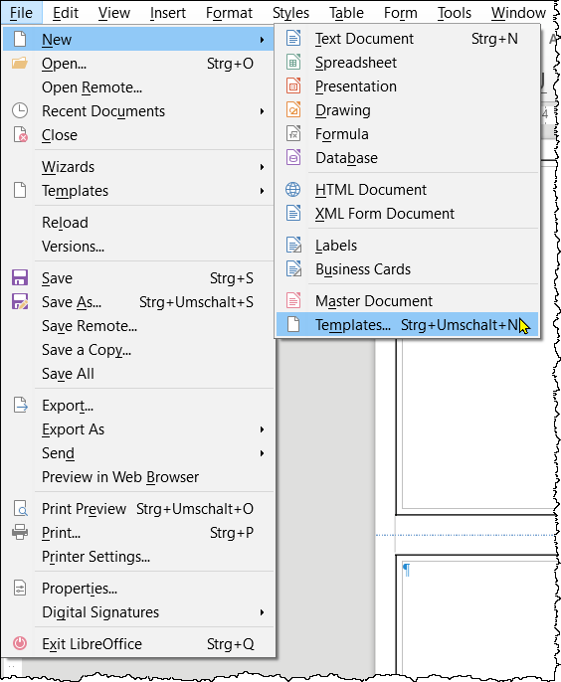561x682 pixels.
Task: Open the View menu
Action: [114, 13]
